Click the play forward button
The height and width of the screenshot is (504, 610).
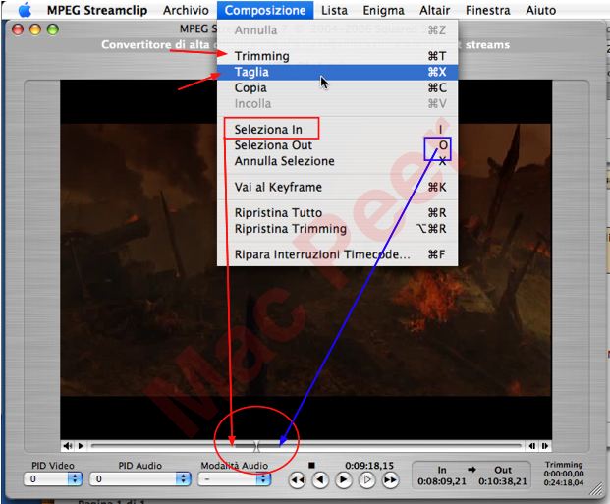344,480
